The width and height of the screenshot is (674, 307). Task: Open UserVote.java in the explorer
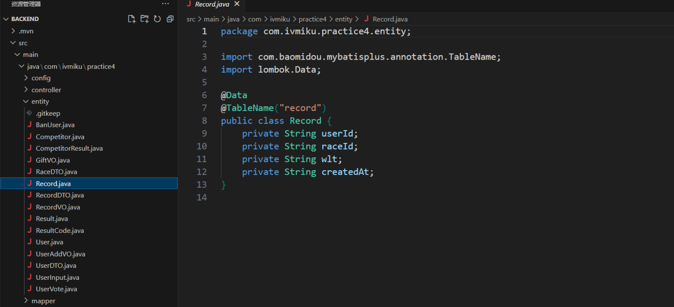coord(56,289)
